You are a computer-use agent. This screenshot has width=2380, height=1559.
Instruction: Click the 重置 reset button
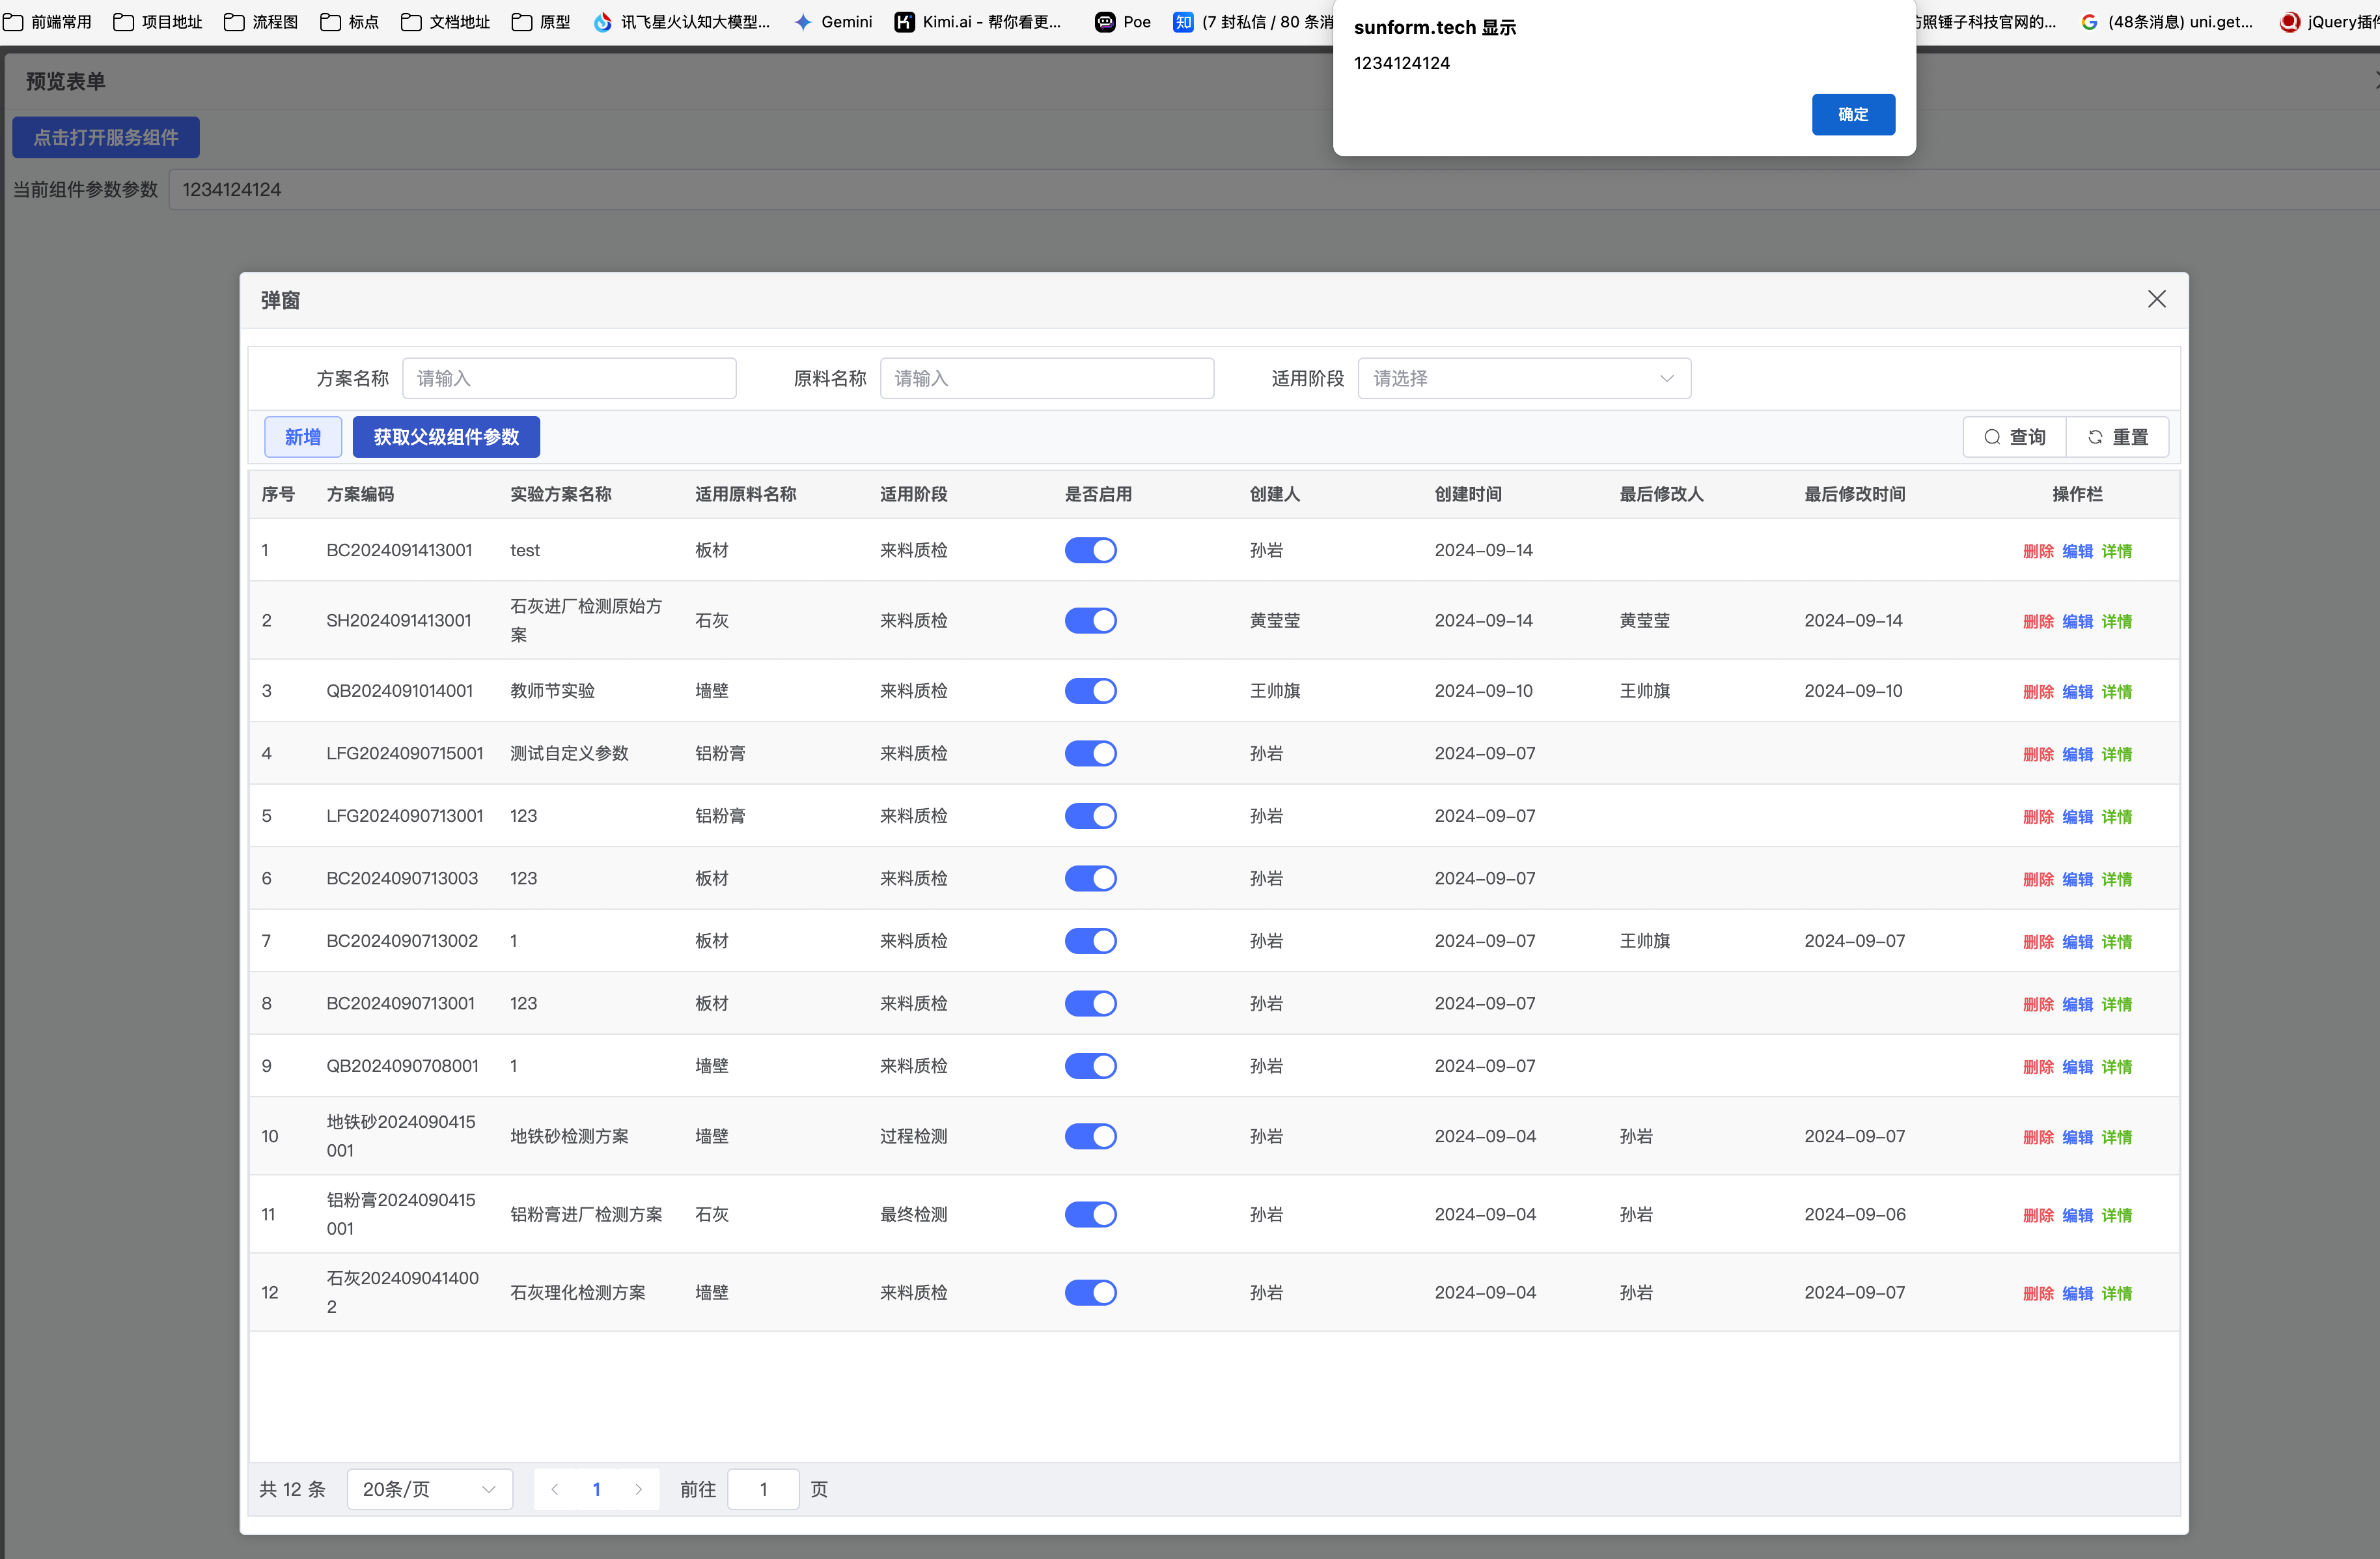[x=2117, y=437]
